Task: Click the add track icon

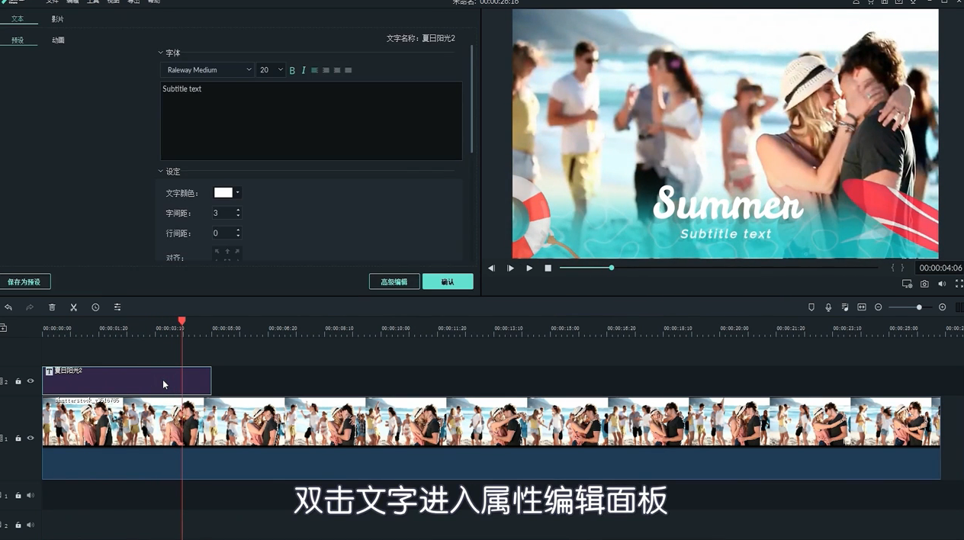Action: tap(3, 328)
